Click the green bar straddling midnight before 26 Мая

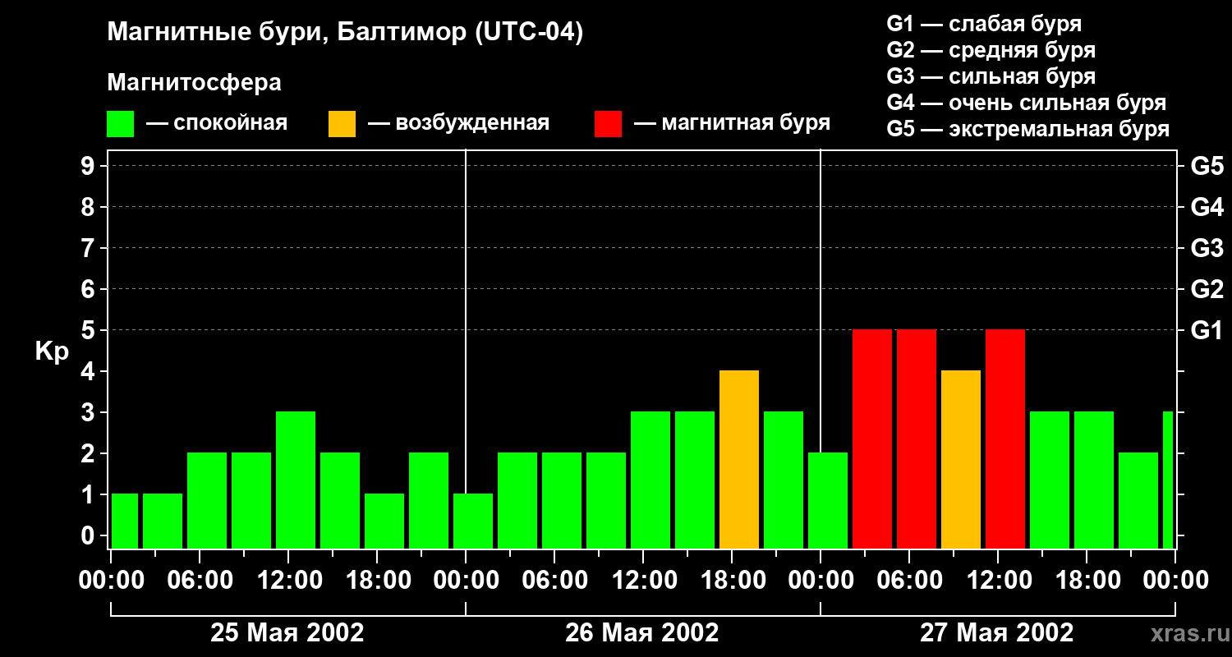tap(473, 521)
